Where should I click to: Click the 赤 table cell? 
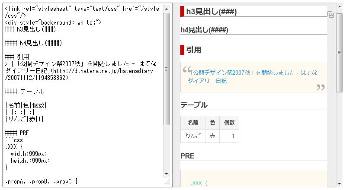point(212,136)
